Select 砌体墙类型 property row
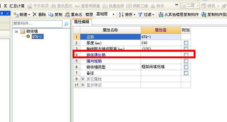 [x=110, y=67]
